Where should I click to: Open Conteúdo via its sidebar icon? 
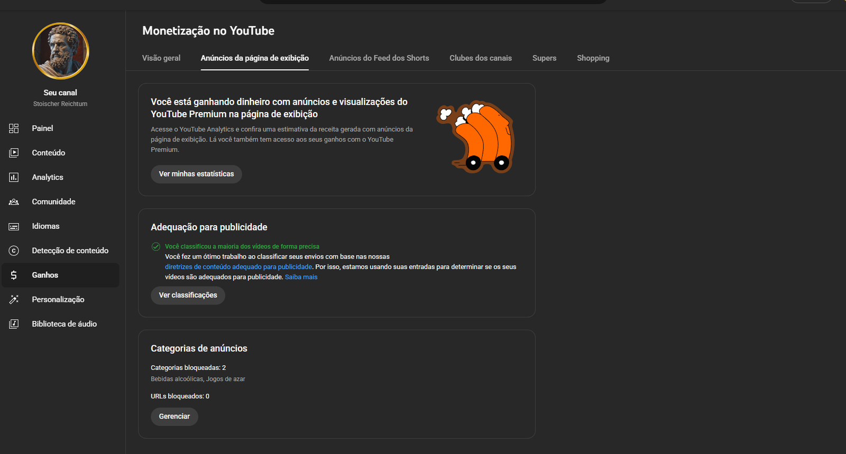[x=14, y=153]
